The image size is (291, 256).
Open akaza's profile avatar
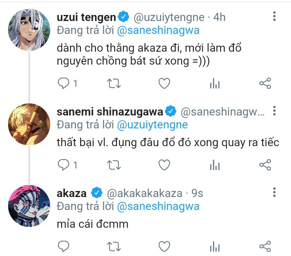[x=29, y=206]
